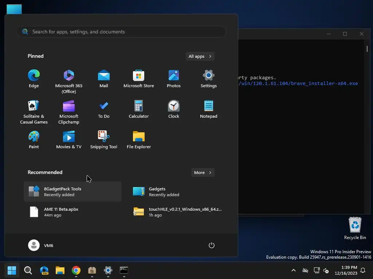
Task: Launch Snipping Tool
Action: point(104,140)
